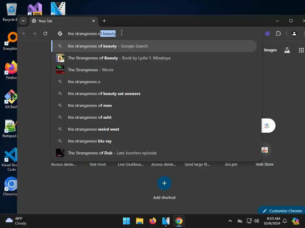Select 'the strangeness of men' suggestion
The height and width of the screenshot is (228, 305).
click(x=154, y=105)
